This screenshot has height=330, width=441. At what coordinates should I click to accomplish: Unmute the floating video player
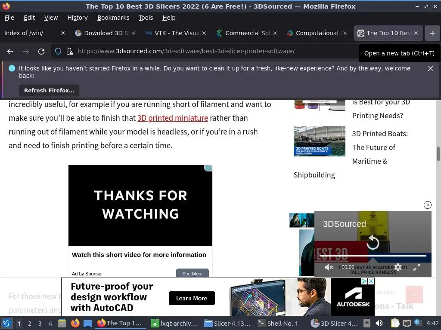(328, 267)
